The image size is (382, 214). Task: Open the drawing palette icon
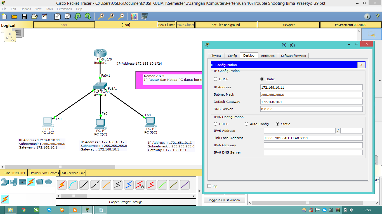click(134, 16)
